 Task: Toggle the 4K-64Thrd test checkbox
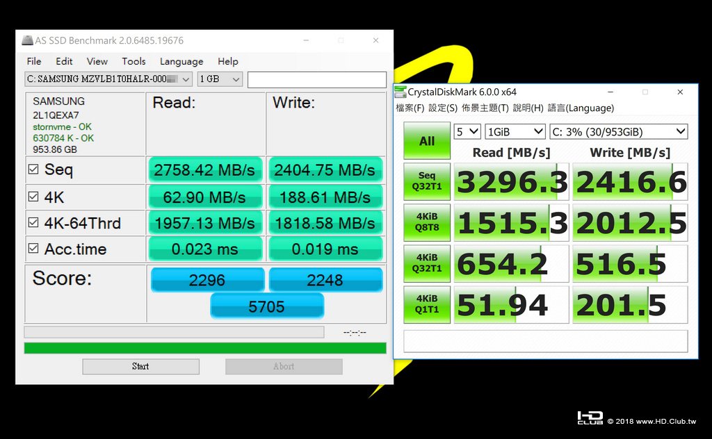pyautogui.click(x=33, y=222)
